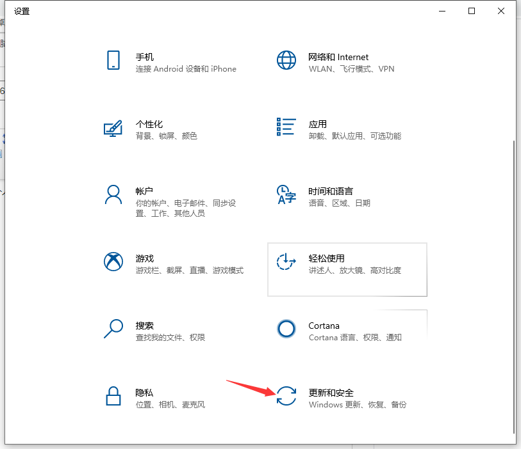Open 游戏 settings for 游戏模式

pyautogui.click(x=173, y=264)
